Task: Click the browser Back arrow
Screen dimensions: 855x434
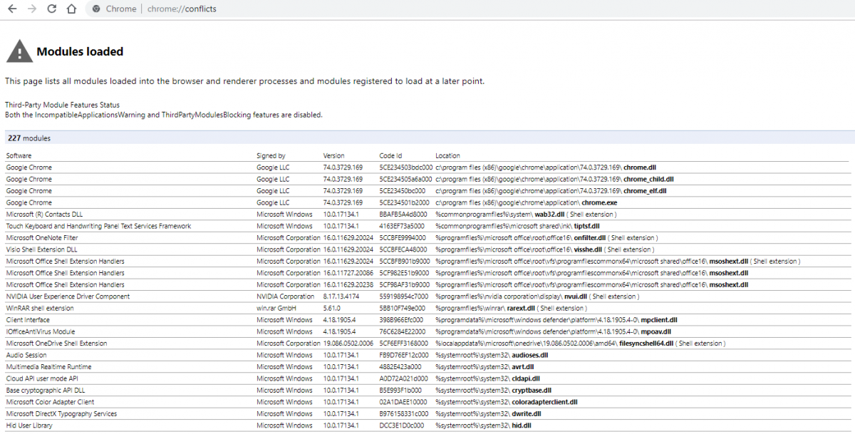Action: point(12,9)
